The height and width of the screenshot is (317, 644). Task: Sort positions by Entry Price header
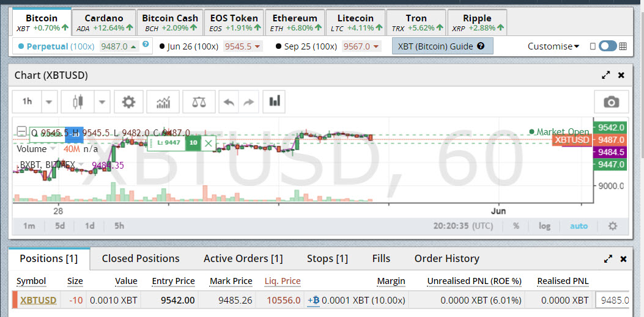(x=173, y=282)
